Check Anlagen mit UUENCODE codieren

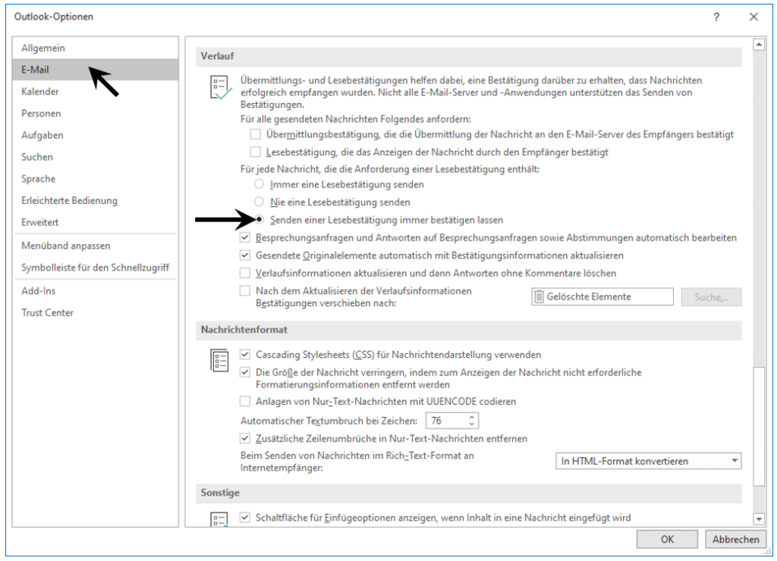pos(245,401)
